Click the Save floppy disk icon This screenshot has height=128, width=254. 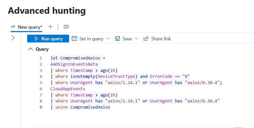(117, 39)
